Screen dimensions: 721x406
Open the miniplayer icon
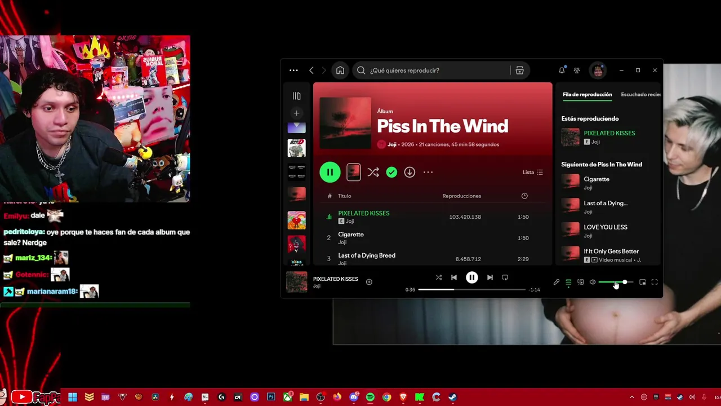643,282
